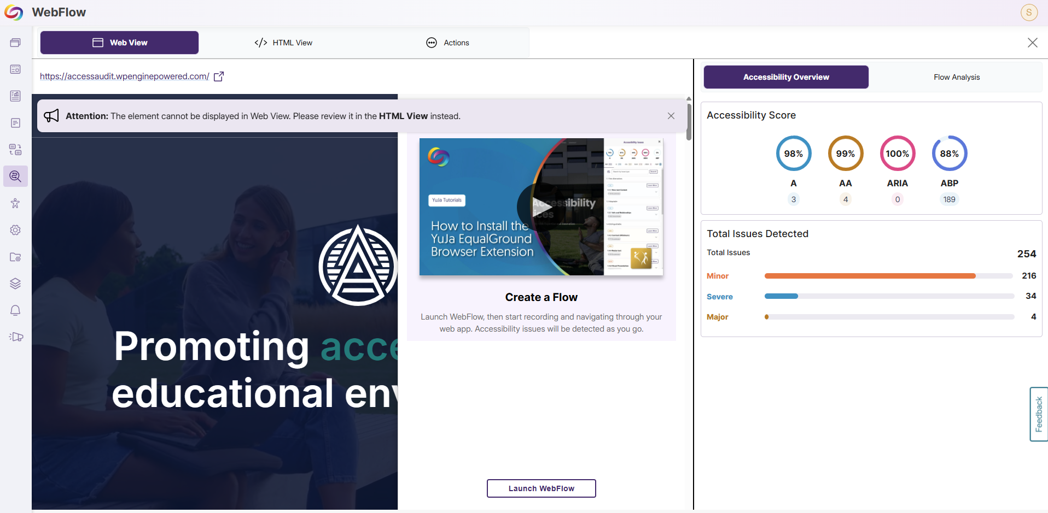1048x513 pixels.
Task: Switch to HTML View tab
Action: tap(283, 43)
